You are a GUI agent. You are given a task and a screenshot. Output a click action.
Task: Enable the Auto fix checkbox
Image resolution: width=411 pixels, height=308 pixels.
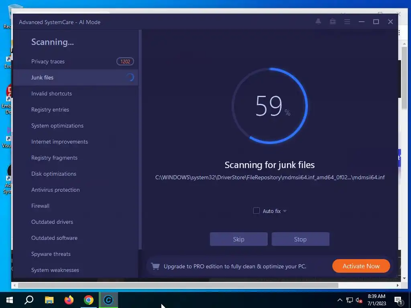click(256, 211)
